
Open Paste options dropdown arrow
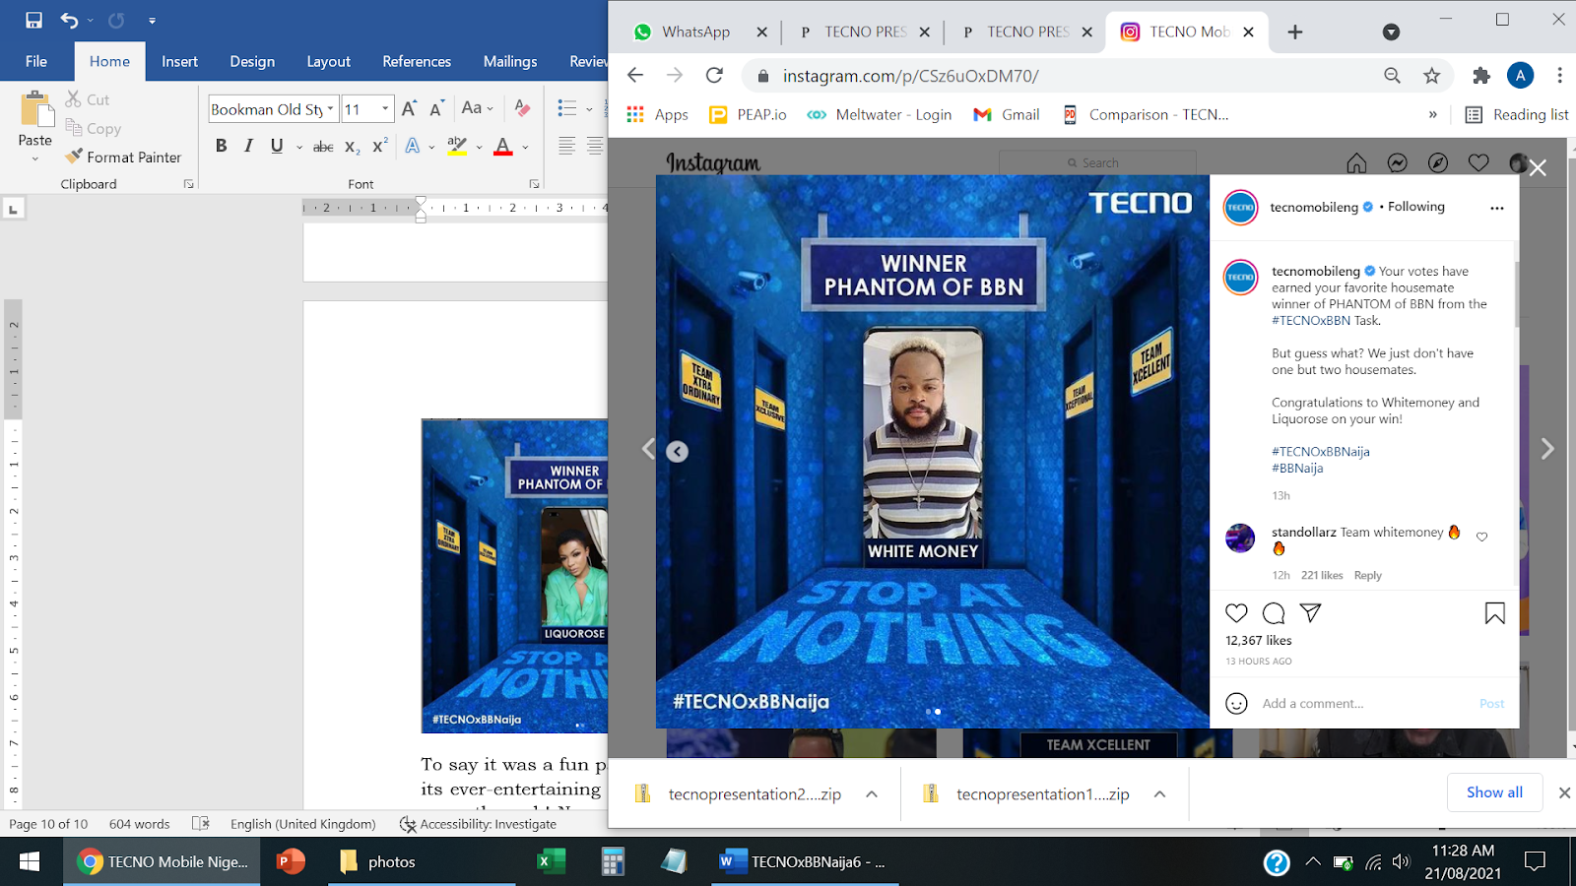tap(35, 158)
